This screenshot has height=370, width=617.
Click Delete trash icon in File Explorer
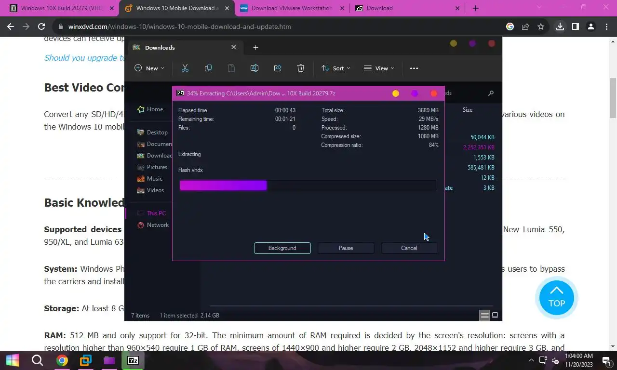(301, 68)
